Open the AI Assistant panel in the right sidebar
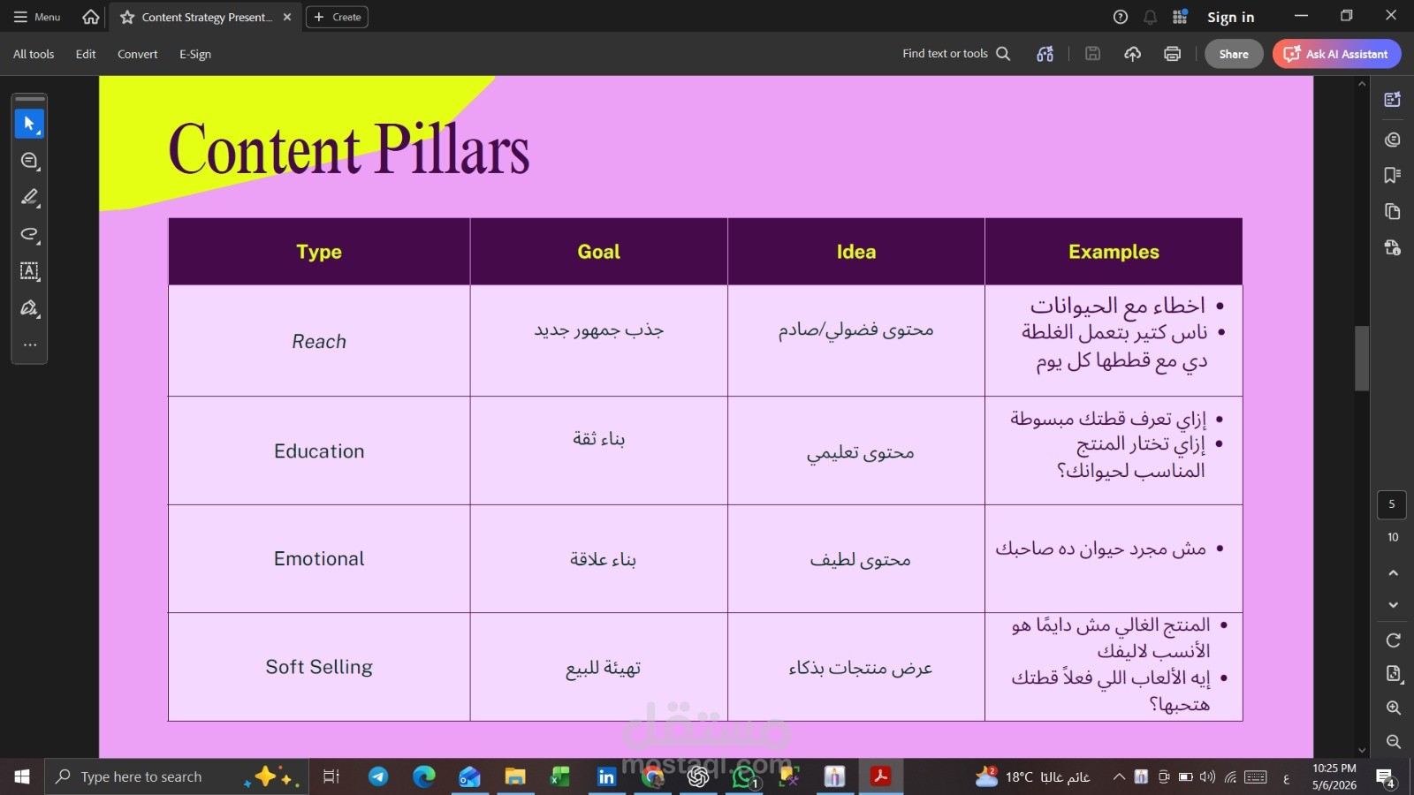The width and height of the screenshot is (1414, 795). coord(1393,100)
